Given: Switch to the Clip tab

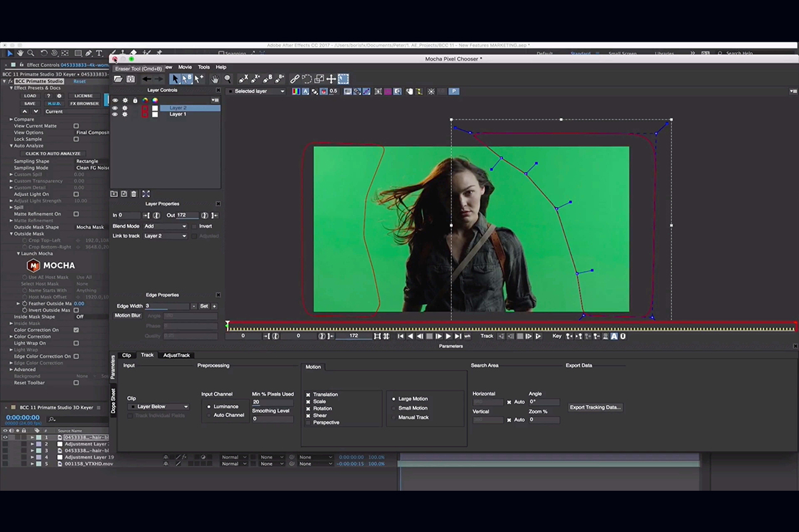Looking at the screenshot, I should 127,355.
